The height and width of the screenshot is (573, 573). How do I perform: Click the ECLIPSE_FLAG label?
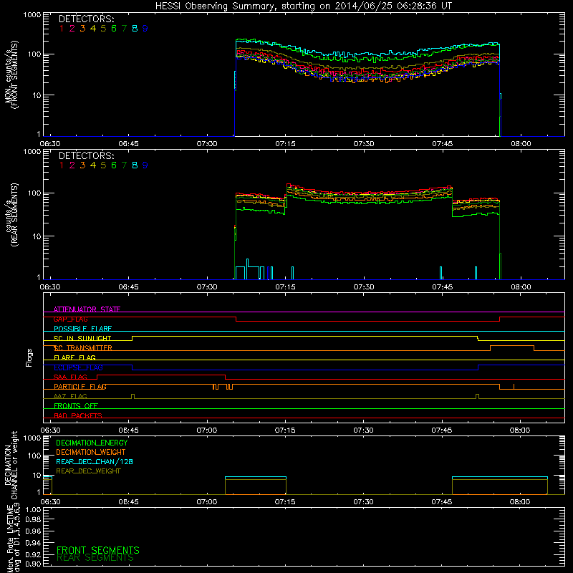click(x=78, y=367)
